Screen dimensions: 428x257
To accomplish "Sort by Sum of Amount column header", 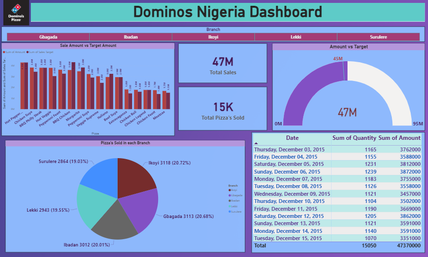I will [x=400, y=138].
